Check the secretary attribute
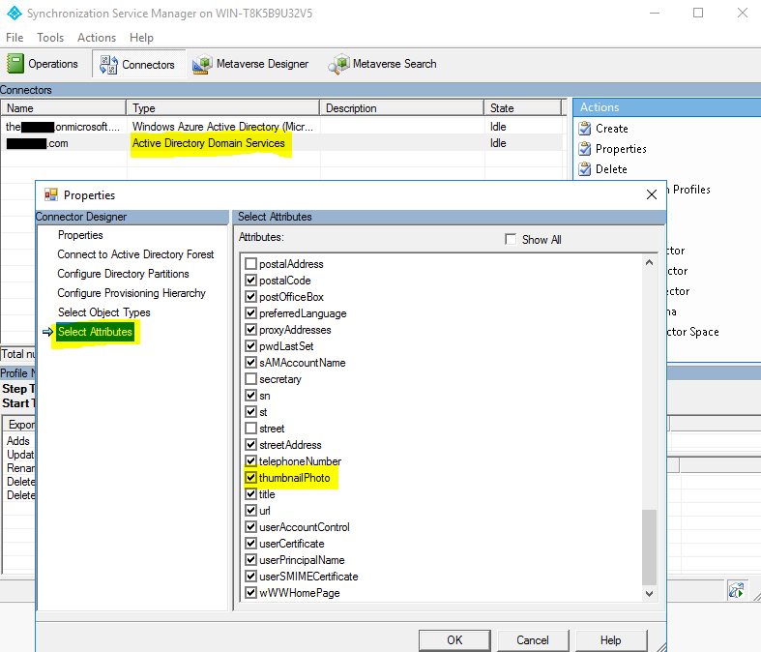The image size is (761, 652). (250, 378)
